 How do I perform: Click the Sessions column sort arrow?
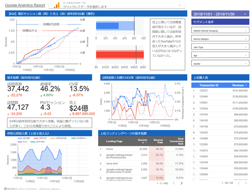coord(146,142)
